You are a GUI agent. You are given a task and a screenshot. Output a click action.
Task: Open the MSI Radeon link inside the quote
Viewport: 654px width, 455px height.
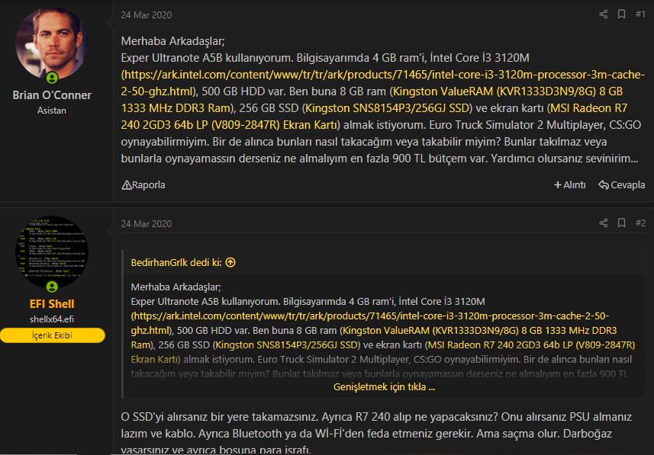click(383, 352)
